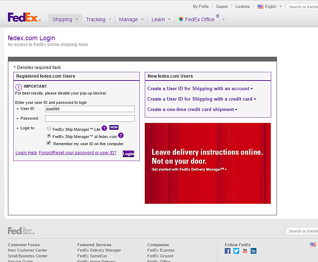
Task: Open the Manage menu
Action: tap(128, 19)
